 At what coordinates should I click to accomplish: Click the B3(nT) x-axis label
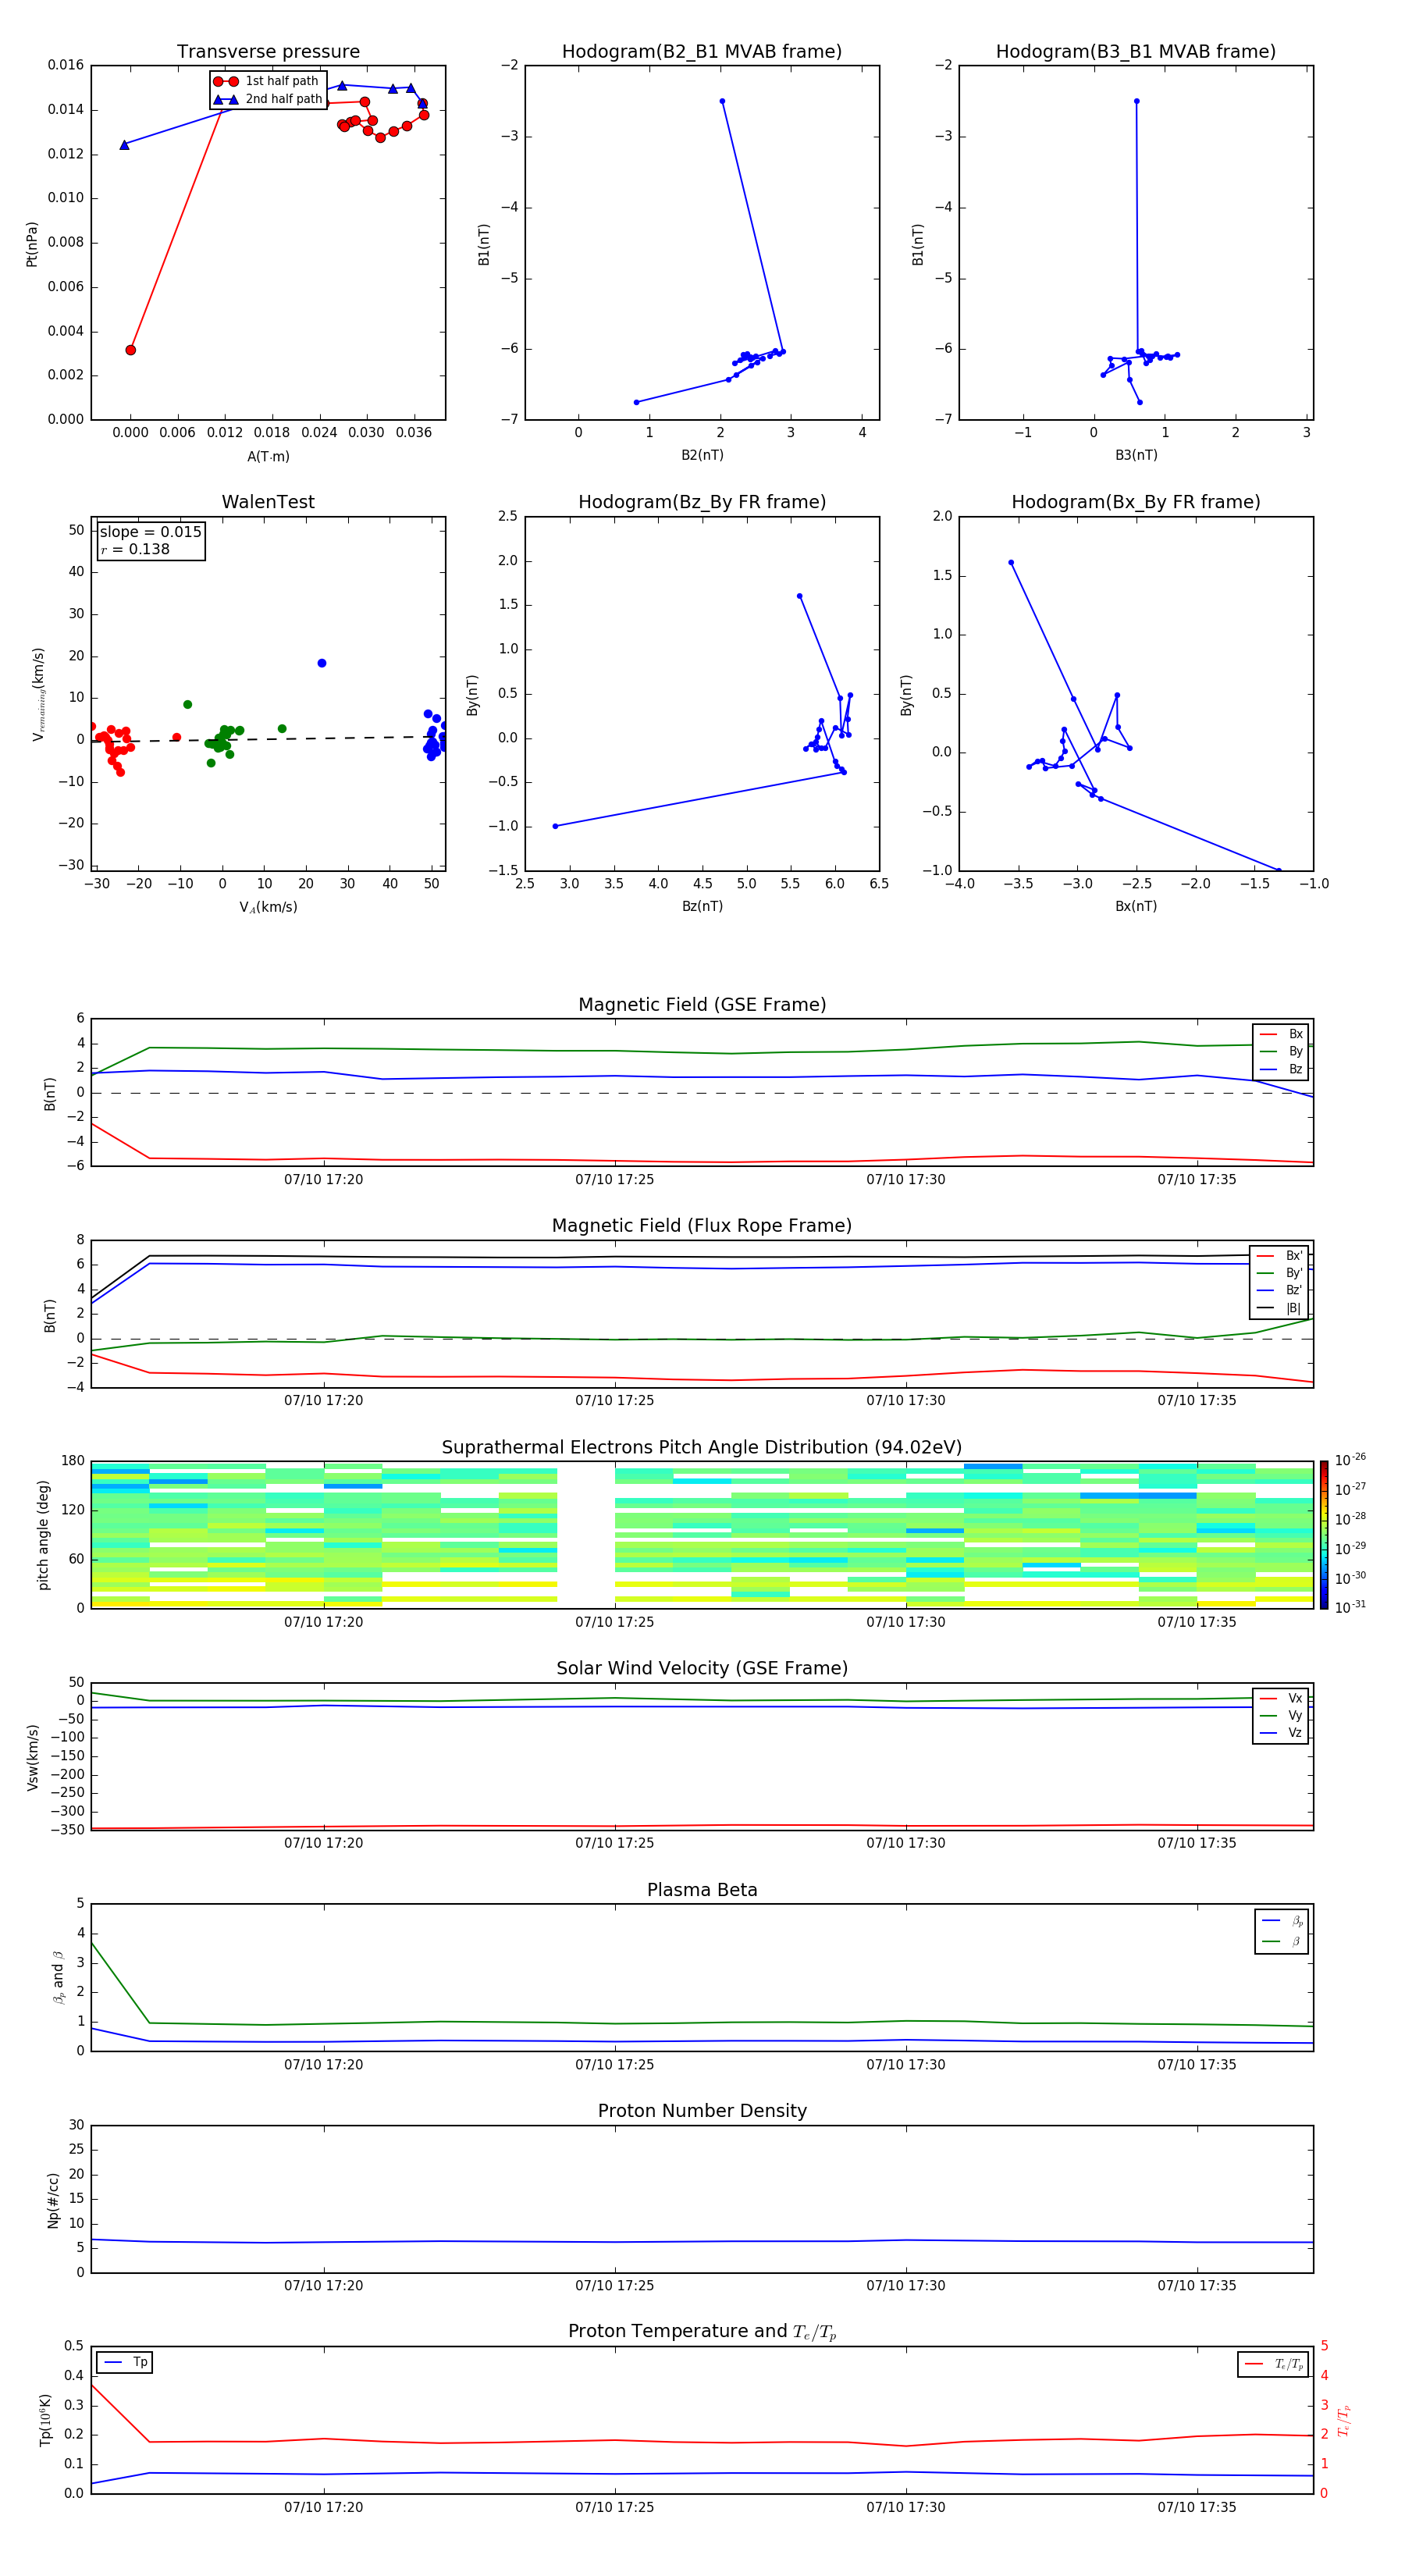click(x=1136, y=455)
